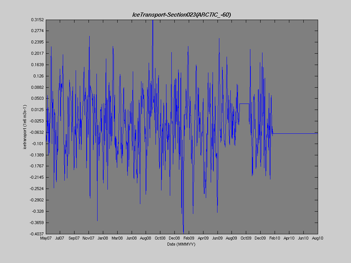This screenshot has width=351, height=263.
Task: Click y-axis value 0.0503
Action: (x=37, y=98)
